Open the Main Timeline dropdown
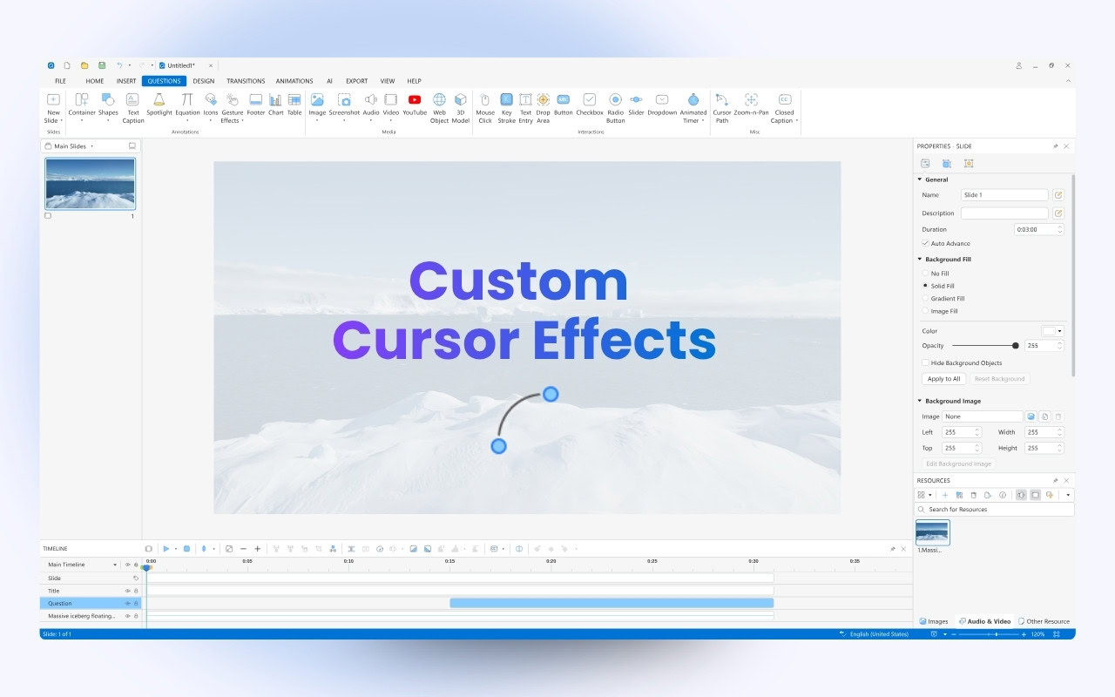Screen dimensions: 1115x697 (115, 565)
